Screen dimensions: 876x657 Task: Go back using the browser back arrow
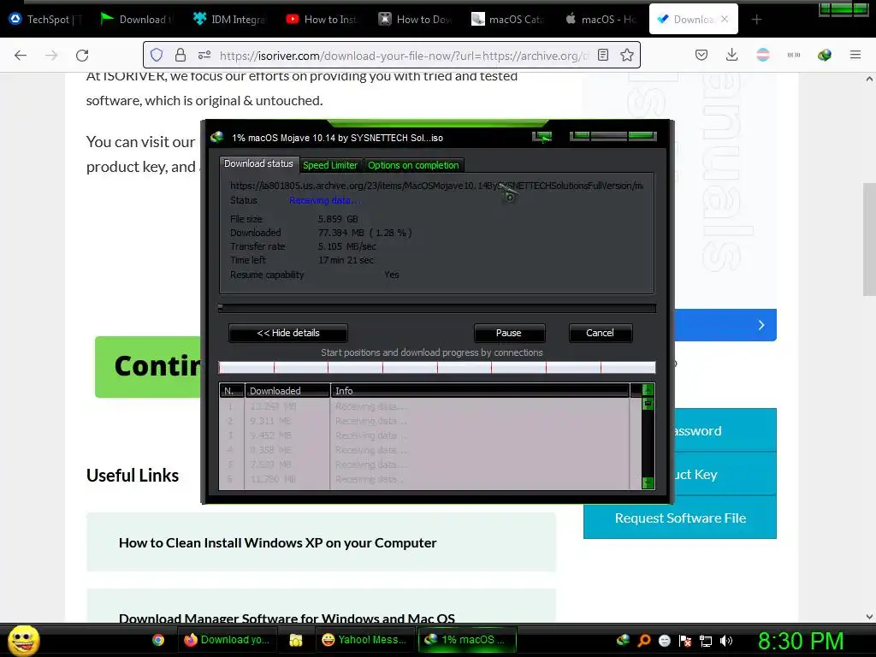click(x=21, y=56)
